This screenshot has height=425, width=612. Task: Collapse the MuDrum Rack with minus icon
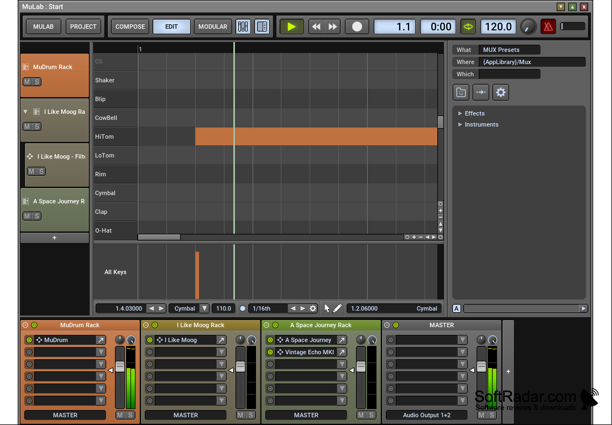25,325
